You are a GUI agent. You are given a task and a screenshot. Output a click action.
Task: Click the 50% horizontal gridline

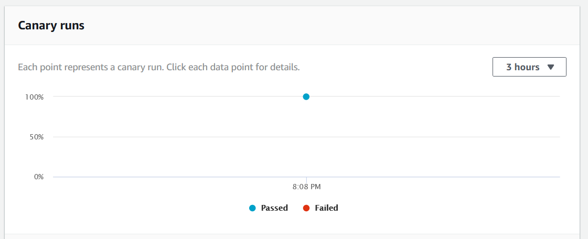(x=306, y=137)
